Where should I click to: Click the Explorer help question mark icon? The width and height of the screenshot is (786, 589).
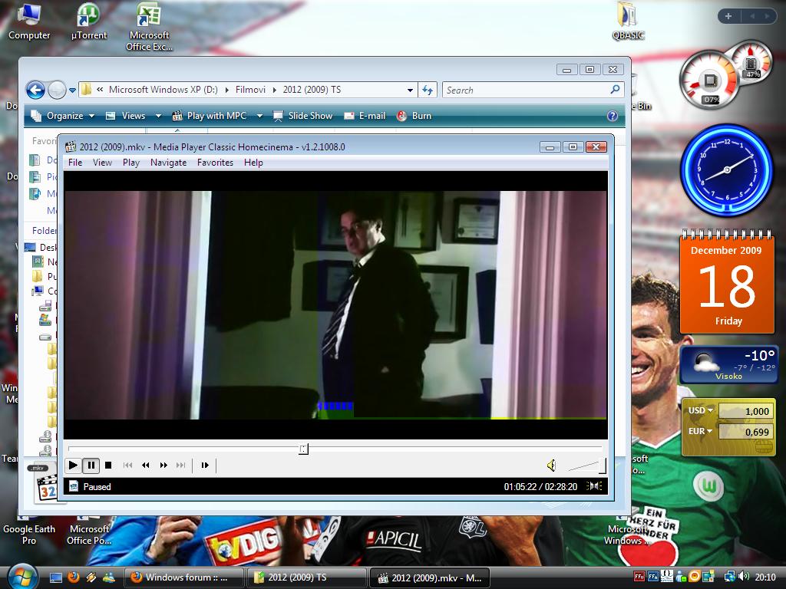tap(612, 116)
